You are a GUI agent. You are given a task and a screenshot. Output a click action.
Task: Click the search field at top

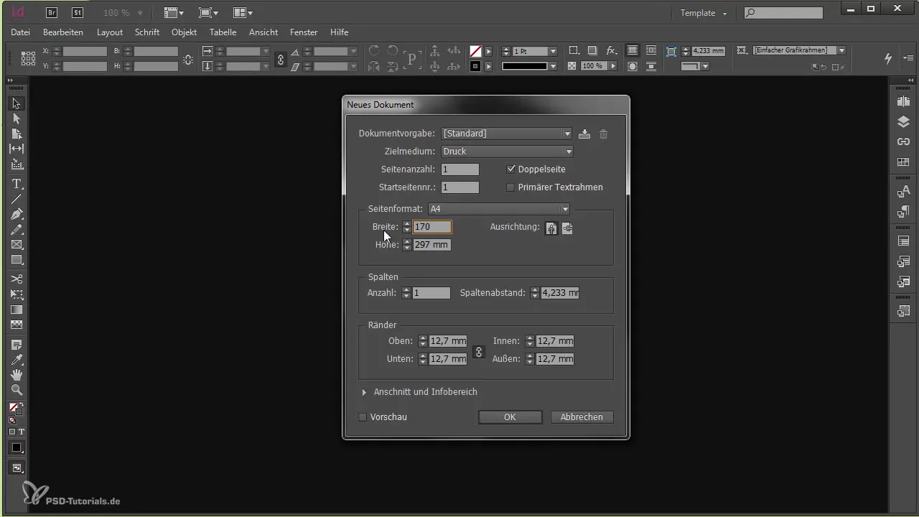[x=783, y=13]
